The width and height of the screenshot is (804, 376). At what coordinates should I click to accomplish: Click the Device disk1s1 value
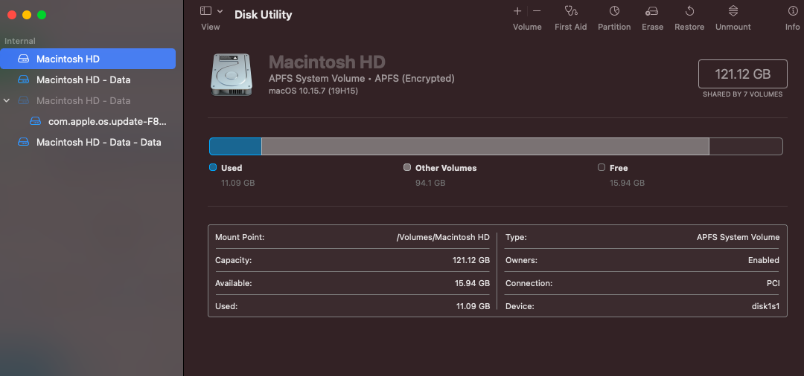[764, 306]
